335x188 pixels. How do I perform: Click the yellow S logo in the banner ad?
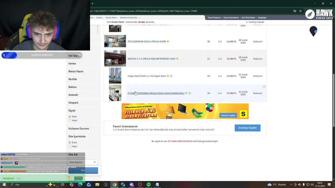pyautogui.click(x=243, y=114)
